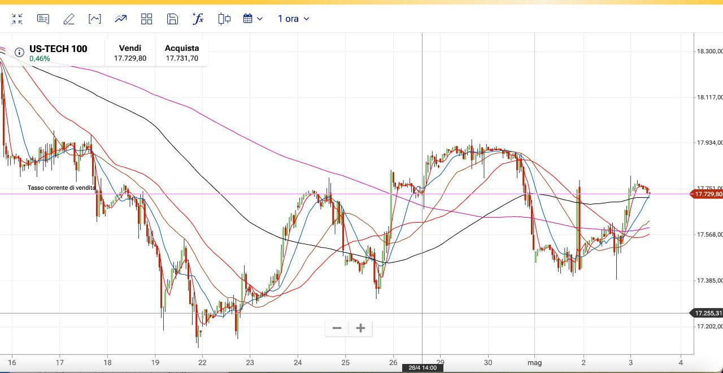Screen dimensions: 723x373
Task: Click the 26/4 14:00 time marker
Action: click(x=422, y=368)
